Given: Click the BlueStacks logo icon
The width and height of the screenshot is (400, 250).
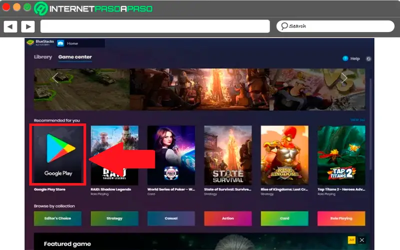Looking at the screenshot, I should click(x=30, y=42).
